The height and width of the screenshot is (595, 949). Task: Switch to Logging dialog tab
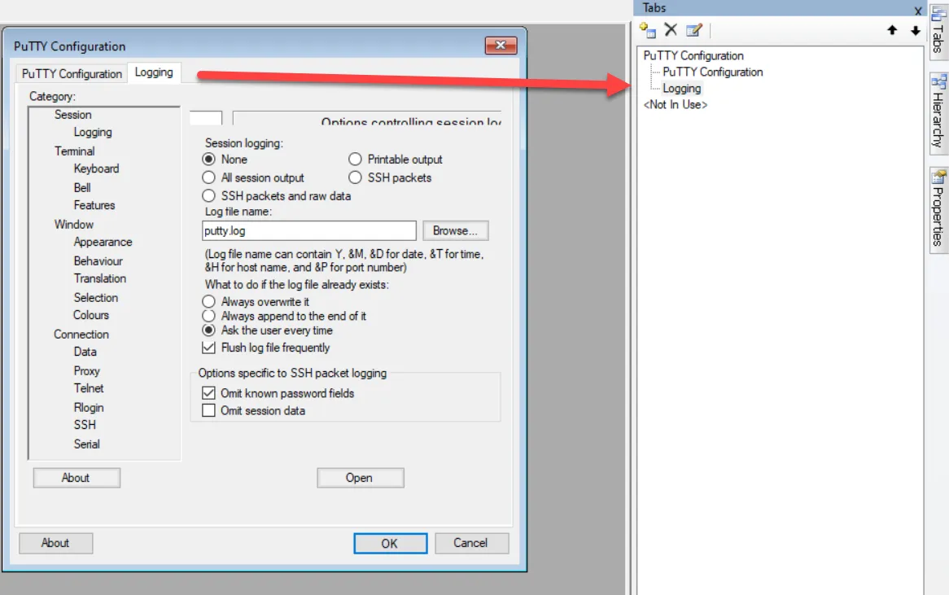[154, 72]
